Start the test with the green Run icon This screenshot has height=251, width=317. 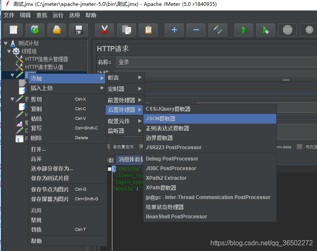(244, 30)
